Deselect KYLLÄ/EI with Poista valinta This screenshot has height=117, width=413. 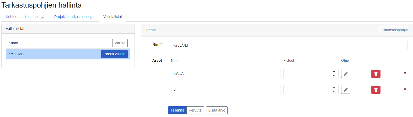[114, 54]
